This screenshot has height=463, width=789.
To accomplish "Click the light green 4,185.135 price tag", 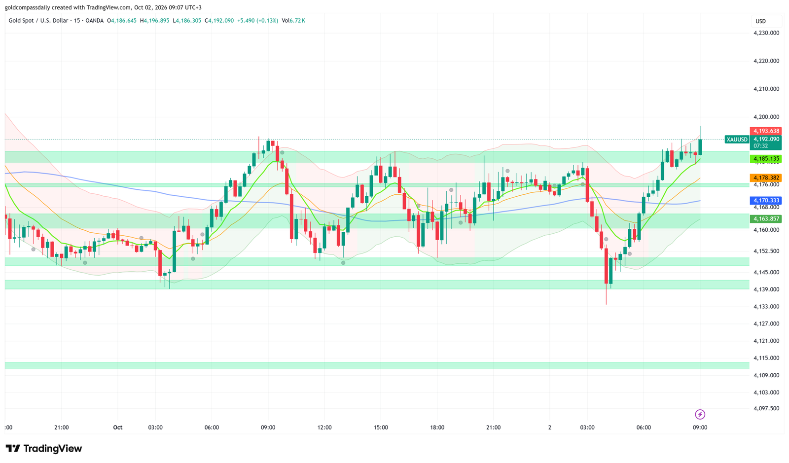I will (766, 159).
